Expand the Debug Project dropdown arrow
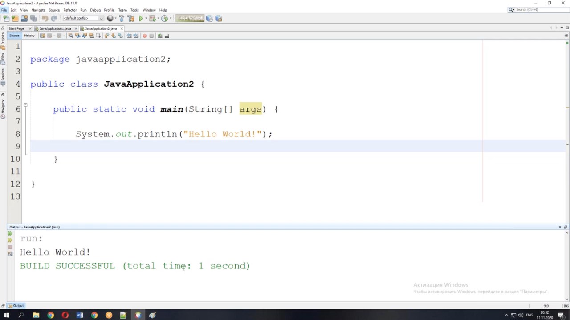The image size is (570, 320). (158, 18)
